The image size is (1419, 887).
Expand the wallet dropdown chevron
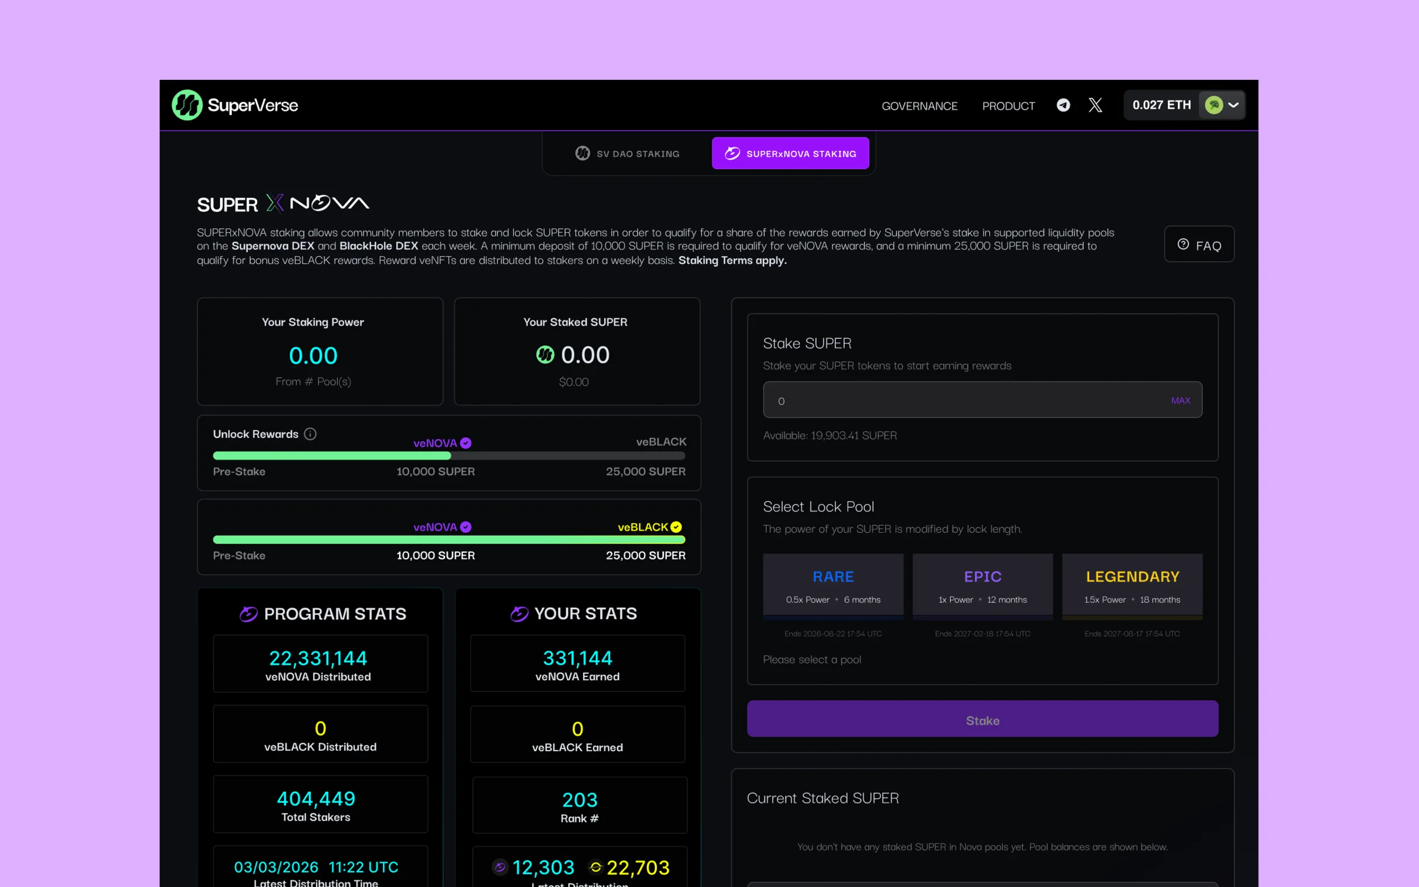tap(1233, 105)
